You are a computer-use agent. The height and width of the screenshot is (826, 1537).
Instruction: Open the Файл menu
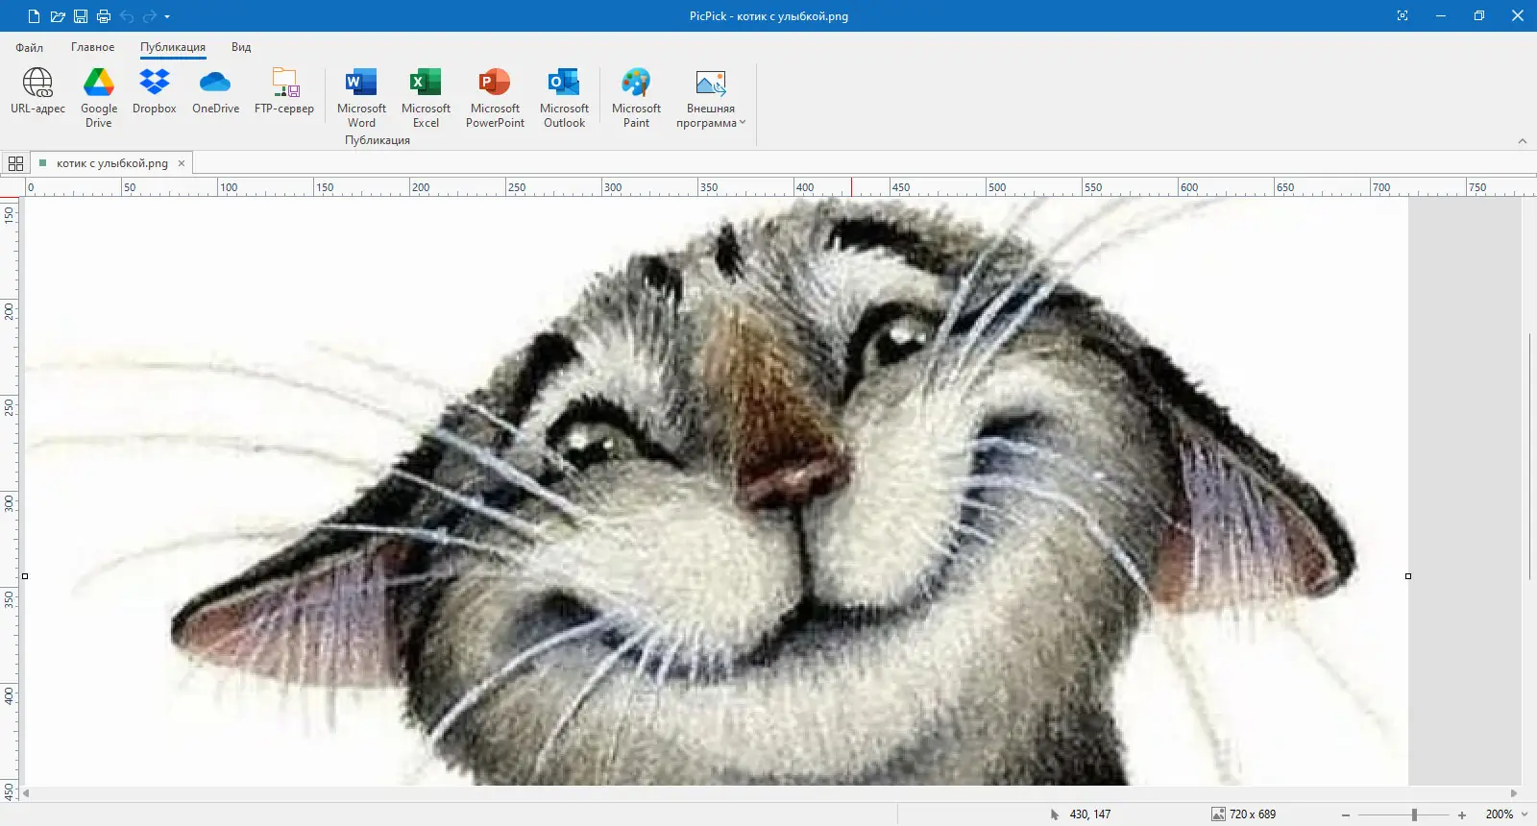[x=29, y=47]
